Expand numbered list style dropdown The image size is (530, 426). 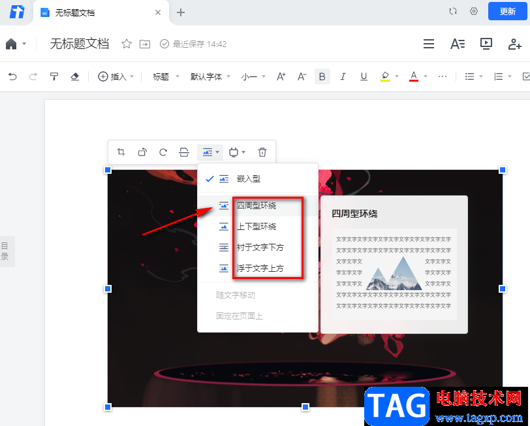pos(510,77)
